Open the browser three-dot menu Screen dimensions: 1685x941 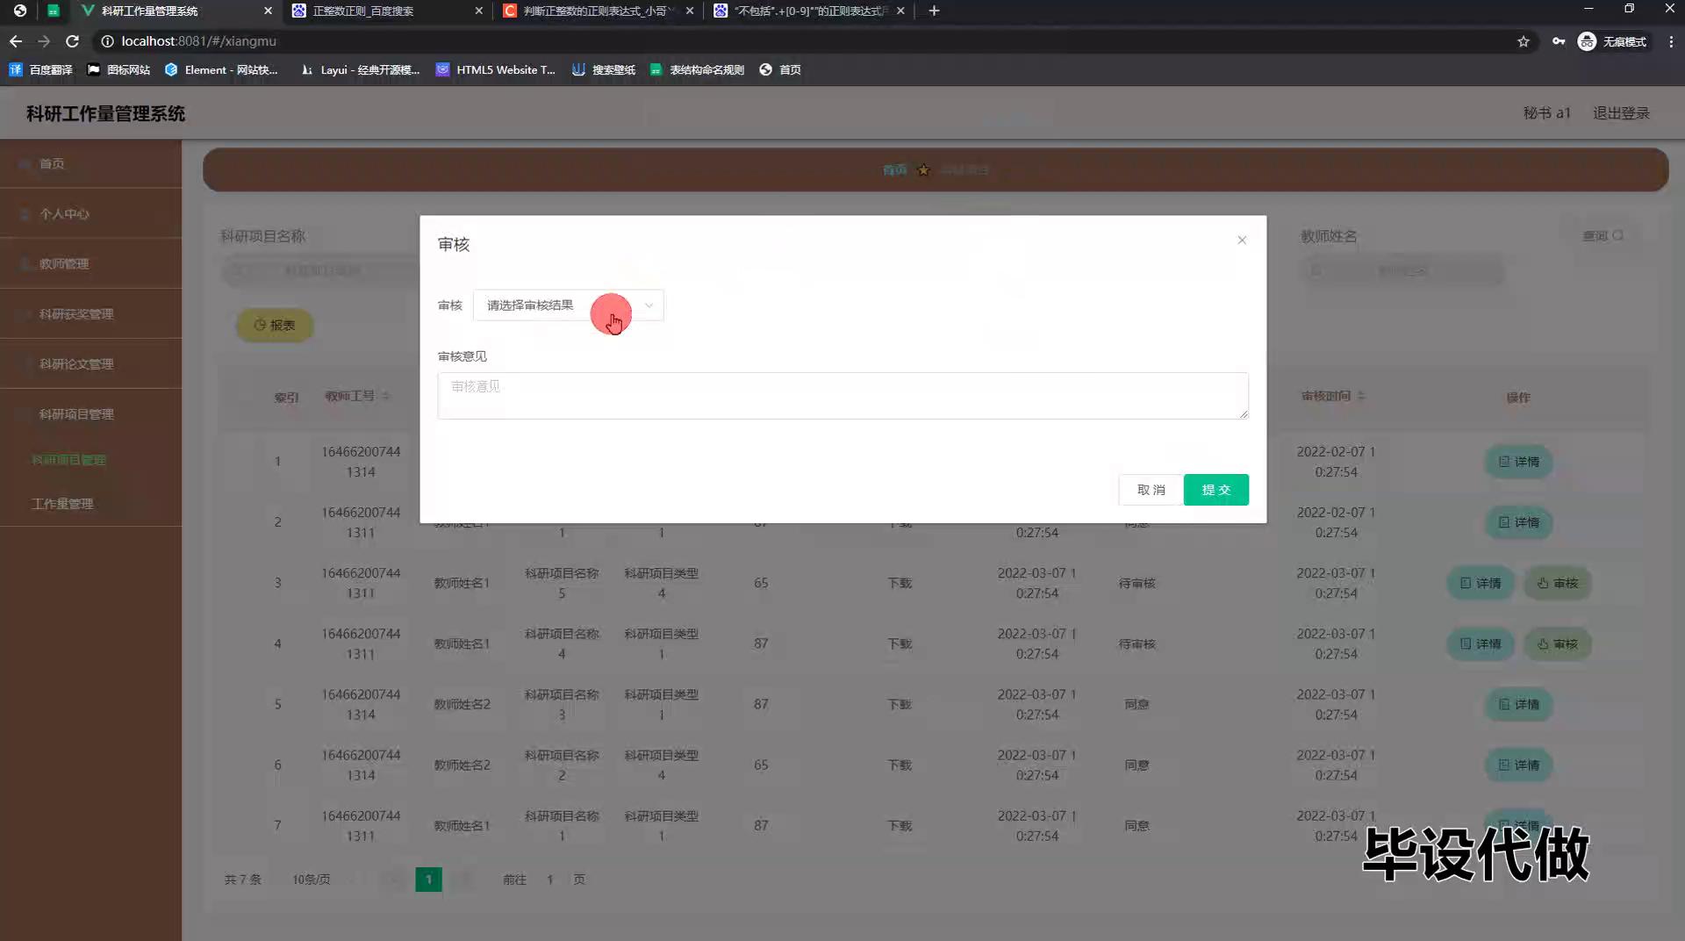1670,41
